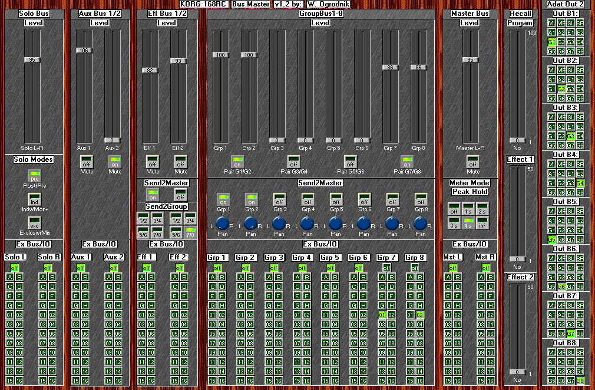The image size is (595, 390).
Task: Click the Grp 4 Pan knob
Action: tap(307, 224)
